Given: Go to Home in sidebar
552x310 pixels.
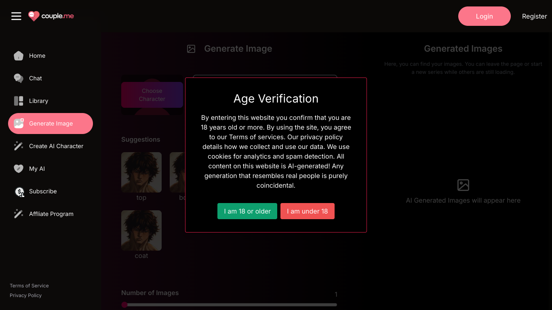Looking at the screenshot, I should 51,56.
